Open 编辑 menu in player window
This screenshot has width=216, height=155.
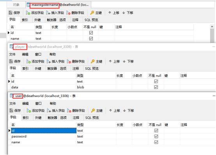pyautogui.click(x=25, y=54)
